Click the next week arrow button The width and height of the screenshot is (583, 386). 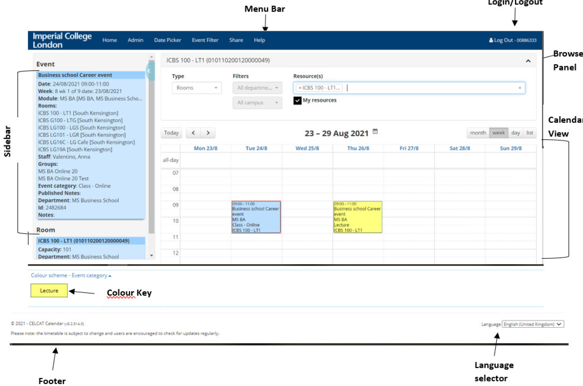click(x=208, y=133)
